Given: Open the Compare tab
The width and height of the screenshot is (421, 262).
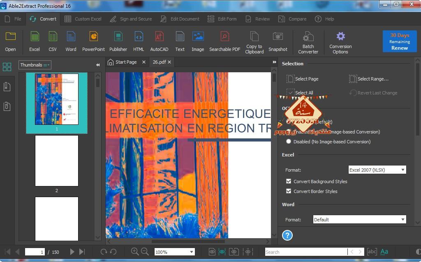Looking at the screenshot, I should (292, 19).
